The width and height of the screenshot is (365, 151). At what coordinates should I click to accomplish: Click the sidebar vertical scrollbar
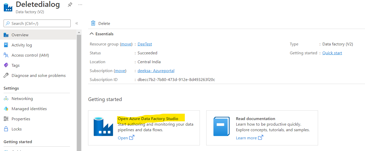(79, 93)
